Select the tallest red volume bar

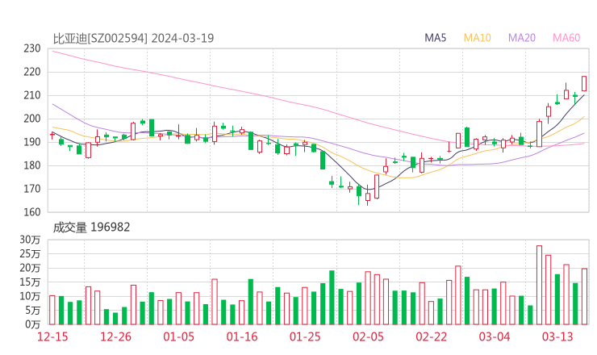[539, 284]
